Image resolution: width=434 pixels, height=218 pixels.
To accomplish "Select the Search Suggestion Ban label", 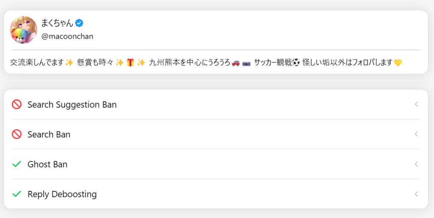I will (x=72, y=104).
